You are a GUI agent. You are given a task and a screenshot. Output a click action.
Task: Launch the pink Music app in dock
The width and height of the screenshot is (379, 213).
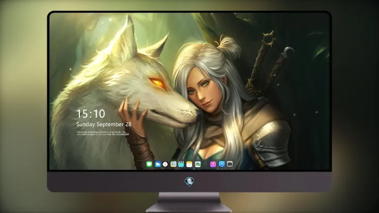point(213,165)
